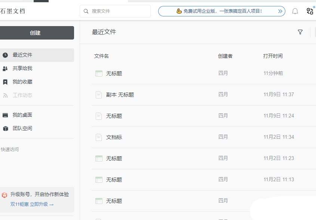Open the file 副本 无标题
Image resolution: width=316 pixels, height=220 pixels.
click(120, 95)
